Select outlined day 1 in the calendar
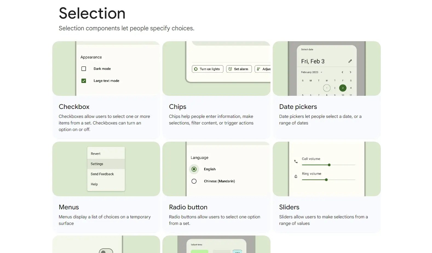The height and width of the screenshot is (253, 432). coord(327,88)
